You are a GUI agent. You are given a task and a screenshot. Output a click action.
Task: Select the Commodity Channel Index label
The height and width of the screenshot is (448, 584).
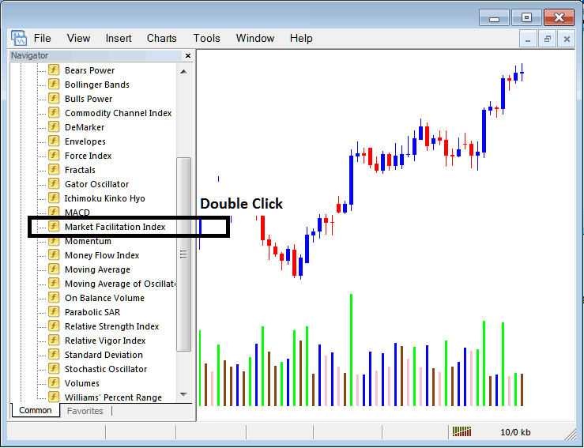tap(118, 113)
